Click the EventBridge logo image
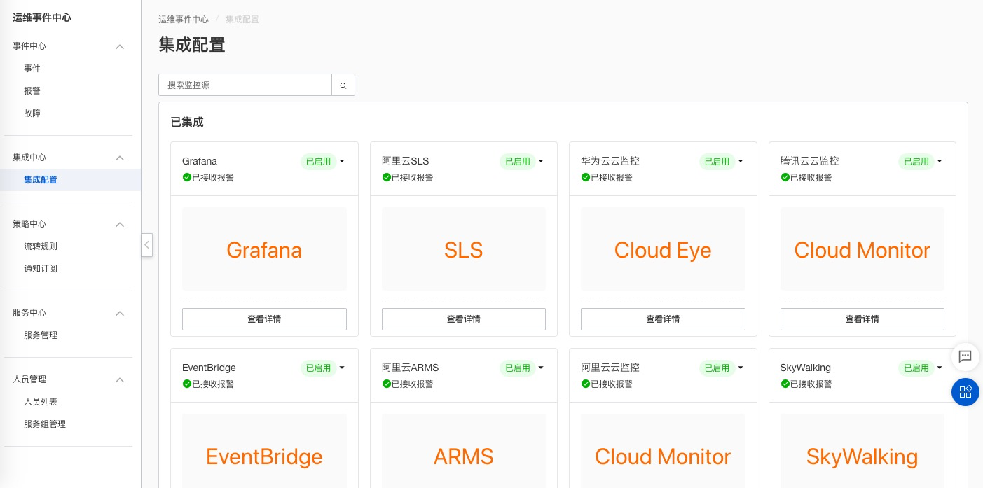983x488 pixels. (x=264, y=451)
